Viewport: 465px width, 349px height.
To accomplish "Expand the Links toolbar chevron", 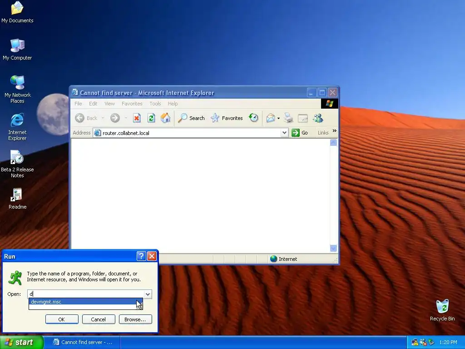I will 335,131.
